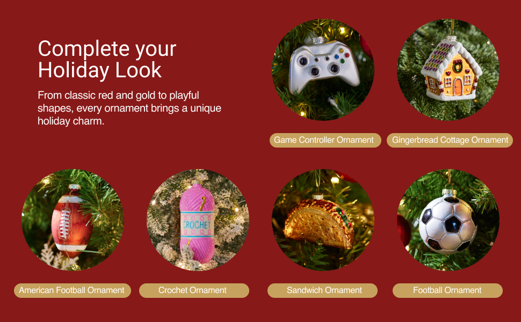Open the white game controller ornament image
521x322 pixels.
click(x=323, y=70)
